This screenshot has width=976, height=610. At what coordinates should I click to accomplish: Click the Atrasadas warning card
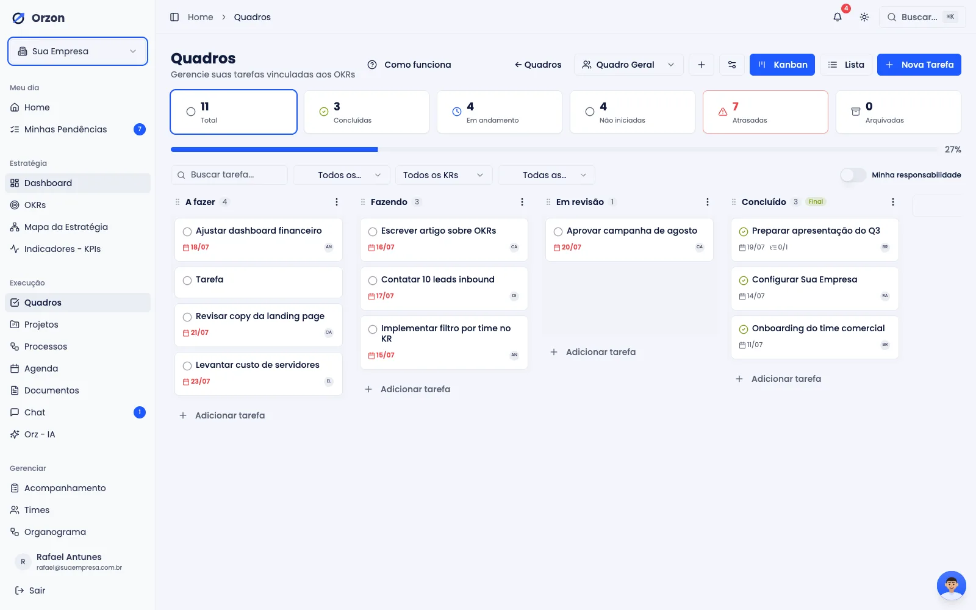tap(765, 112)
